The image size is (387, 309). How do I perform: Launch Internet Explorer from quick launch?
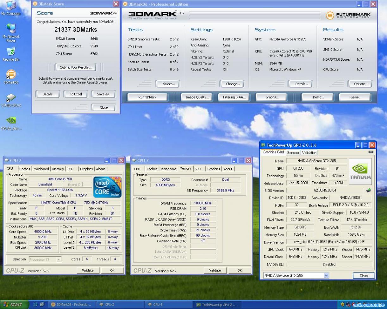(x=35, y=305)
